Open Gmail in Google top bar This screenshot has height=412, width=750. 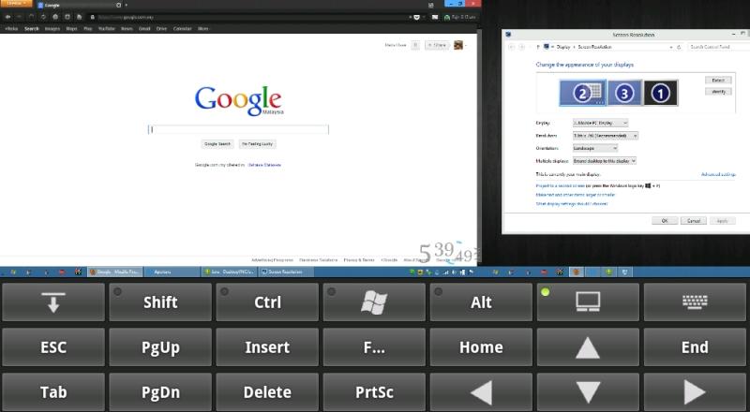coord(144,29)
